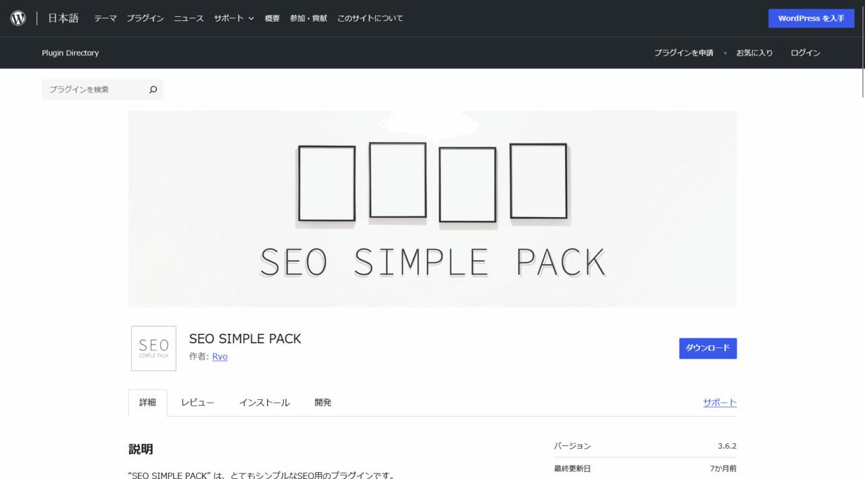Switch to the インストール tab
Viewport: 865px width, 479px height.
(264, 403)
